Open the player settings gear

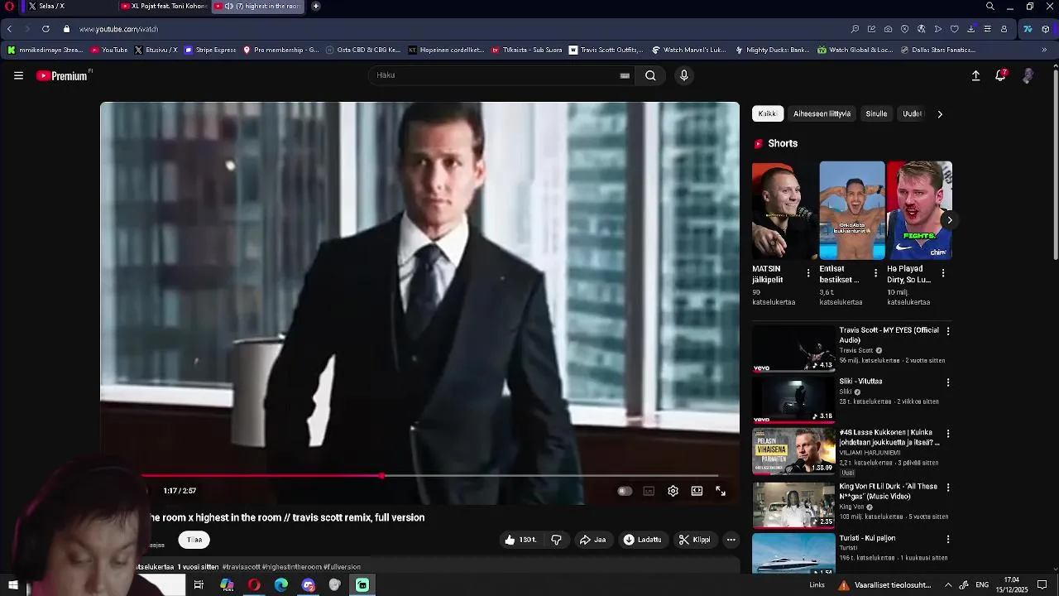(673, 491)
